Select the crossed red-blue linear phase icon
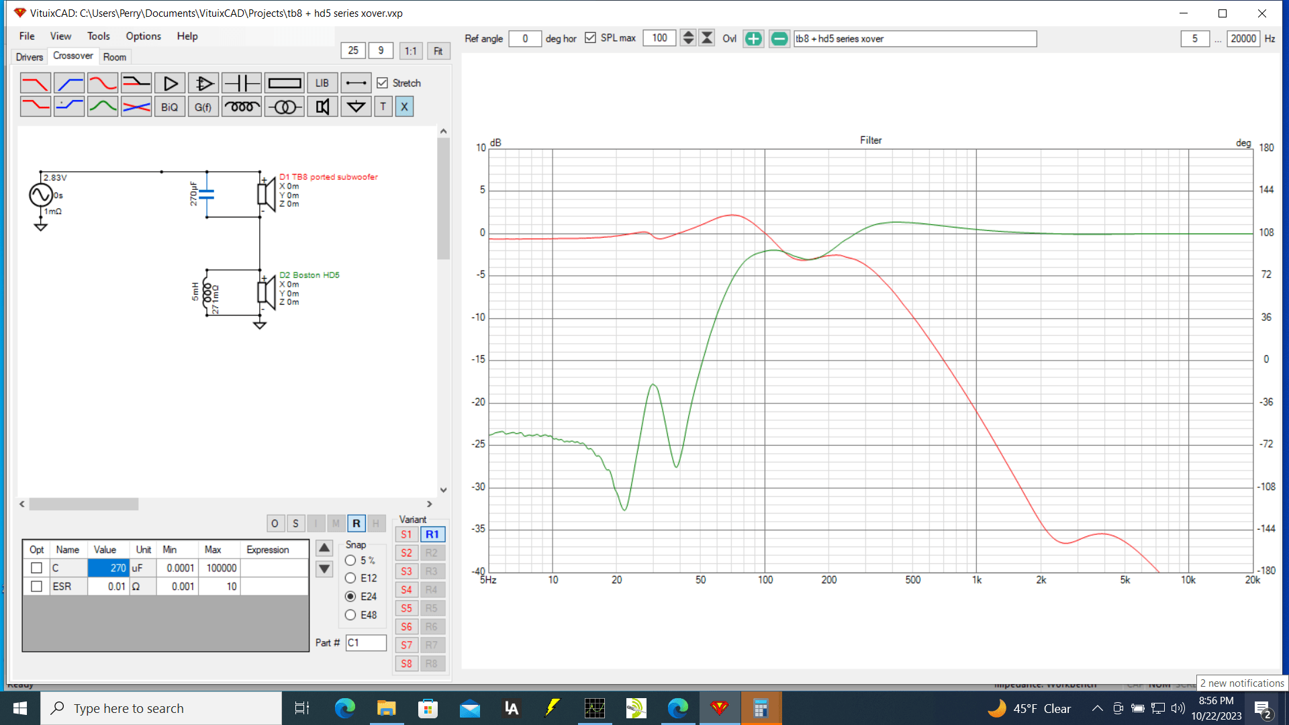 [136, 107]
